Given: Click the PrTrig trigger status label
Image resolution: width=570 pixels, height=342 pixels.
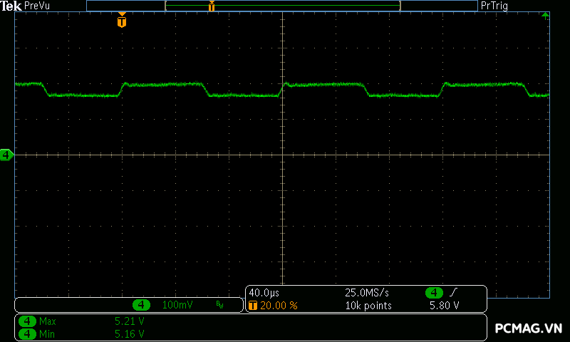Looking at the screenshot, I should click(x=494, y=6).
